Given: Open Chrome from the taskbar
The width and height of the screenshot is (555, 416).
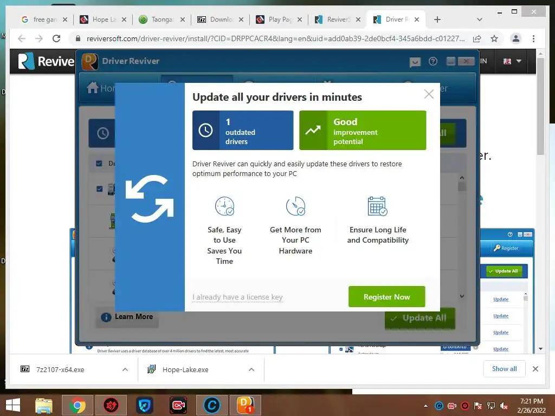Looking at the screenshot, I should tap(77, 405).
